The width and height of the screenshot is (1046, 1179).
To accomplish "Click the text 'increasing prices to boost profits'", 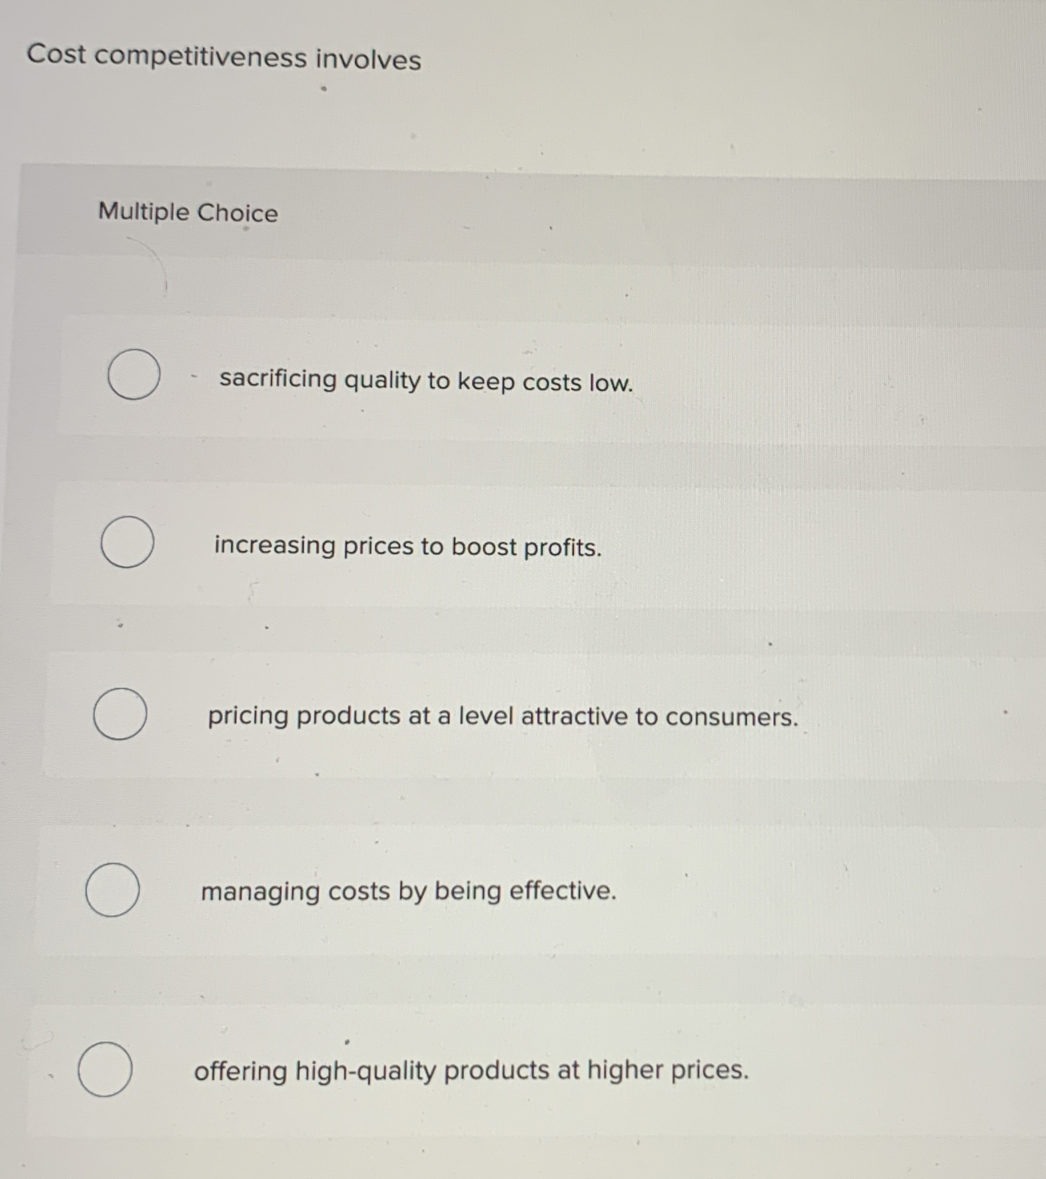I will pos(408,547).
